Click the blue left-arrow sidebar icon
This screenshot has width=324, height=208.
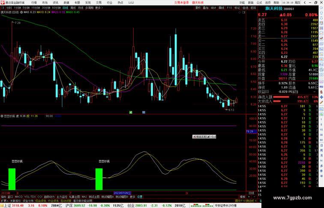click(321, 8)
